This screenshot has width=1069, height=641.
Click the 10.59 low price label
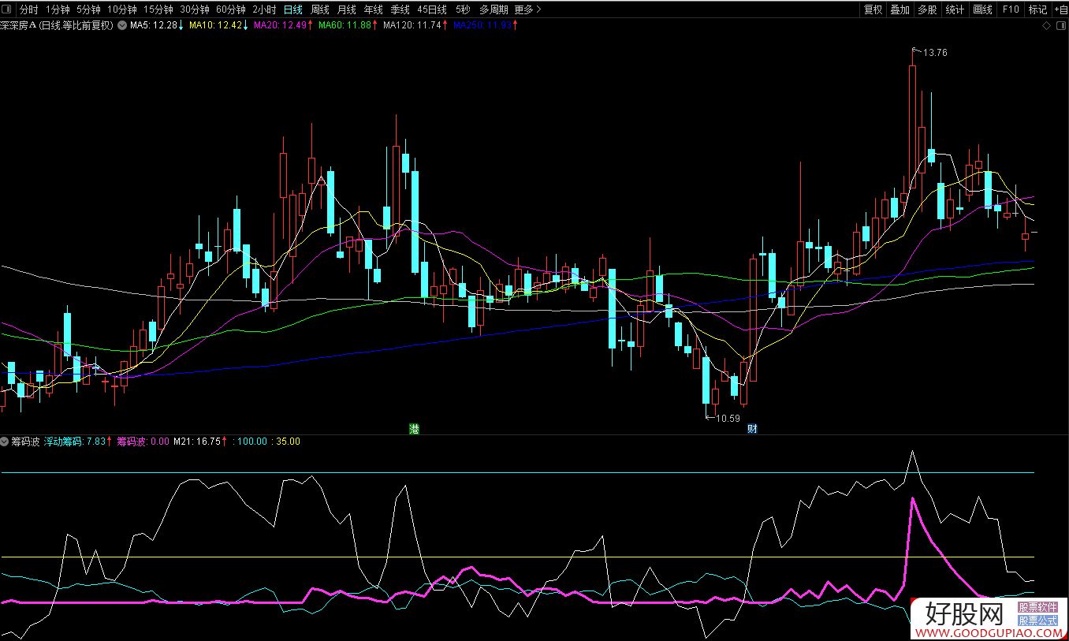pos(729,419)
